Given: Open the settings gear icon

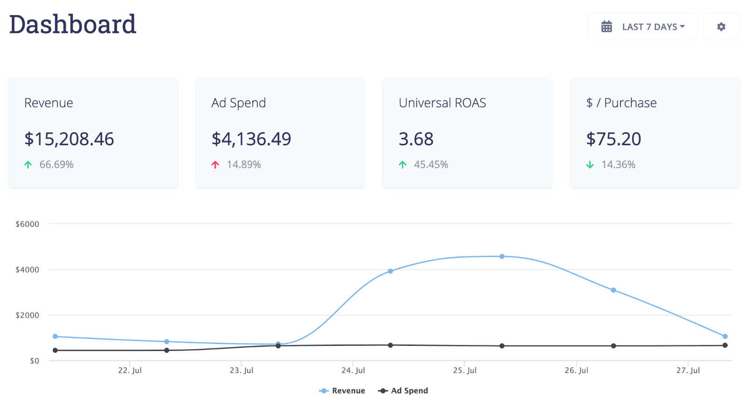Looking at the screenshot, I should pyautogui.click(x=721, y=27).
